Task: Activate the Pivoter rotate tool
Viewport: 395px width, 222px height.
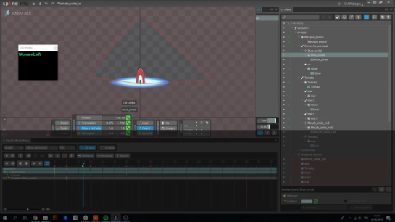Action: 89,118
